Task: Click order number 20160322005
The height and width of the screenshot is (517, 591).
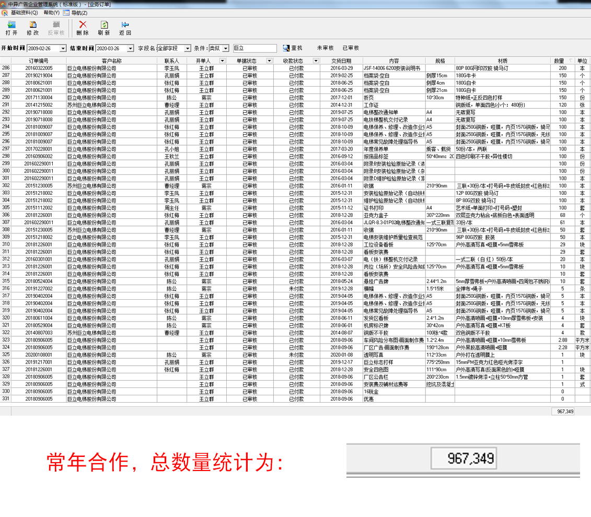Action: point(39,68)
